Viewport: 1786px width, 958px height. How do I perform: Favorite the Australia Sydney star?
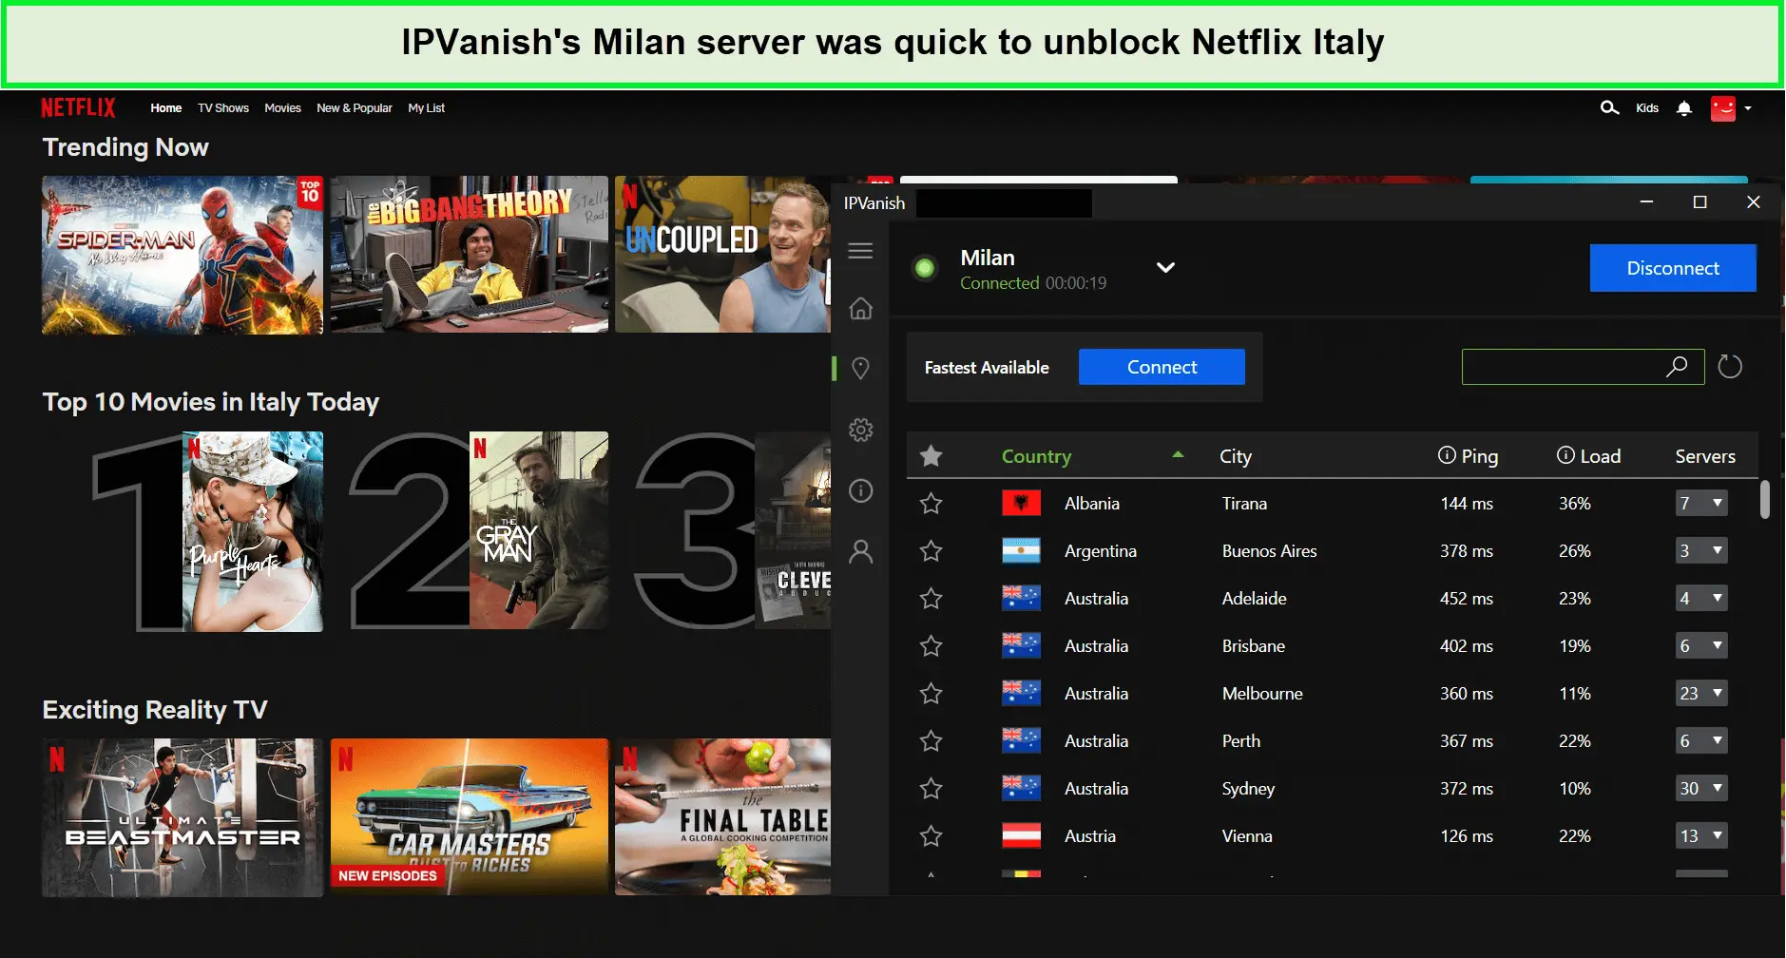(x=931, y=789)
